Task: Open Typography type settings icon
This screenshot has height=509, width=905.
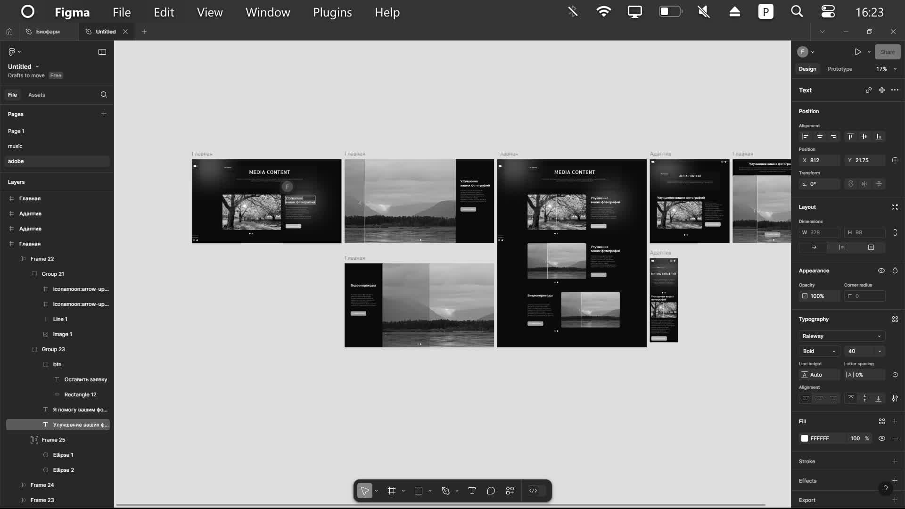Action: tap(895, 398)
